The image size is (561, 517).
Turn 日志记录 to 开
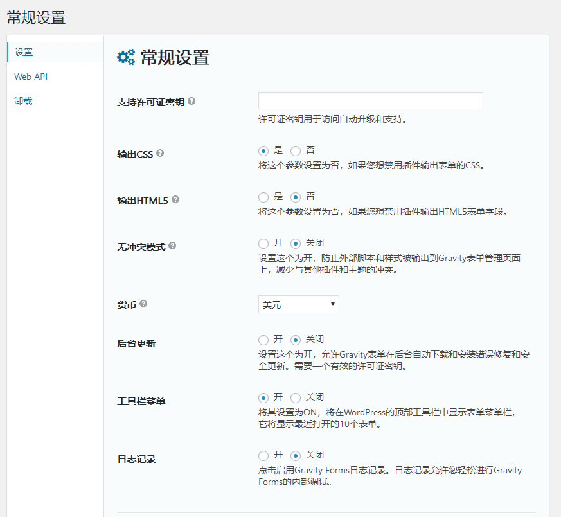[263, 456]
